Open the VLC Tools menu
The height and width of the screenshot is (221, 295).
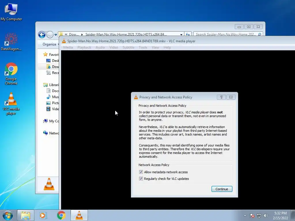(143, 47)
